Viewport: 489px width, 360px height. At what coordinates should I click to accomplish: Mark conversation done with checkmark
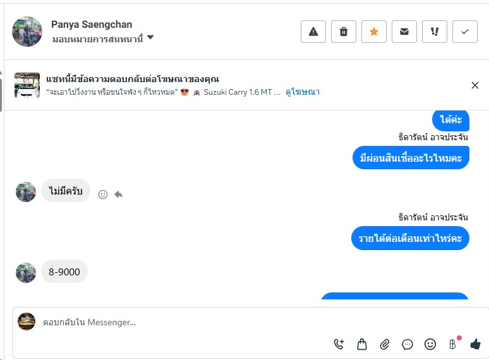465,32
